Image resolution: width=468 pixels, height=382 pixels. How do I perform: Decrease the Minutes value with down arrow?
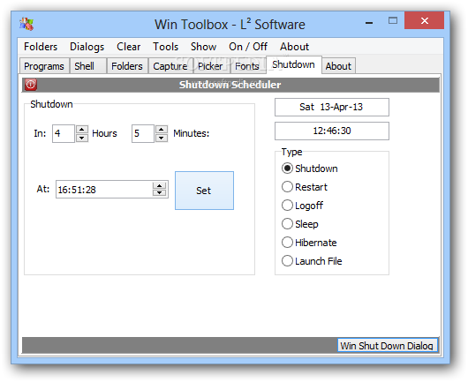[x=162, y=138]
